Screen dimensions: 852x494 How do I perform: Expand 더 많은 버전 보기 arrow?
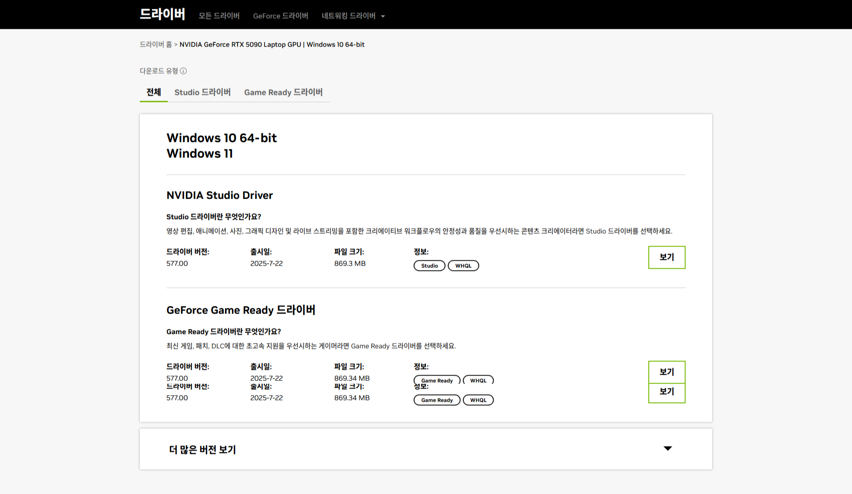pyautogui.click(x=667, y=448)
